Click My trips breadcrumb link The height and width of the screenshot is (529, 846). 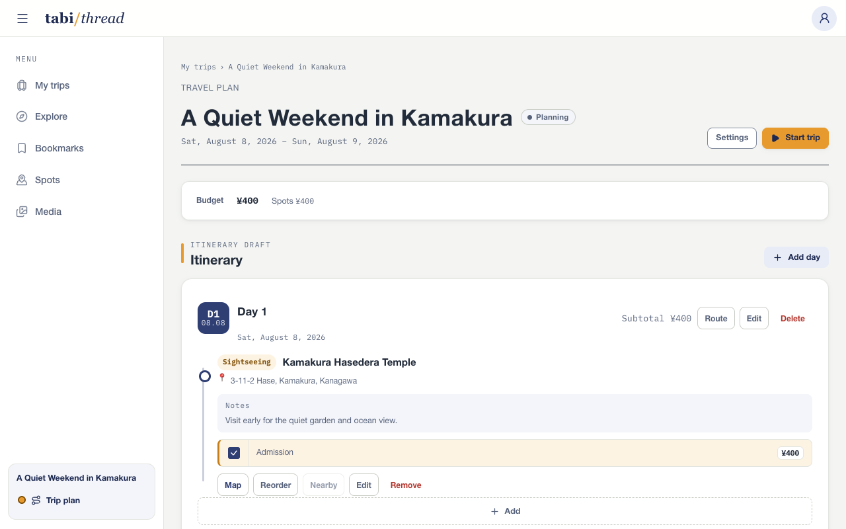coord(198,67)
